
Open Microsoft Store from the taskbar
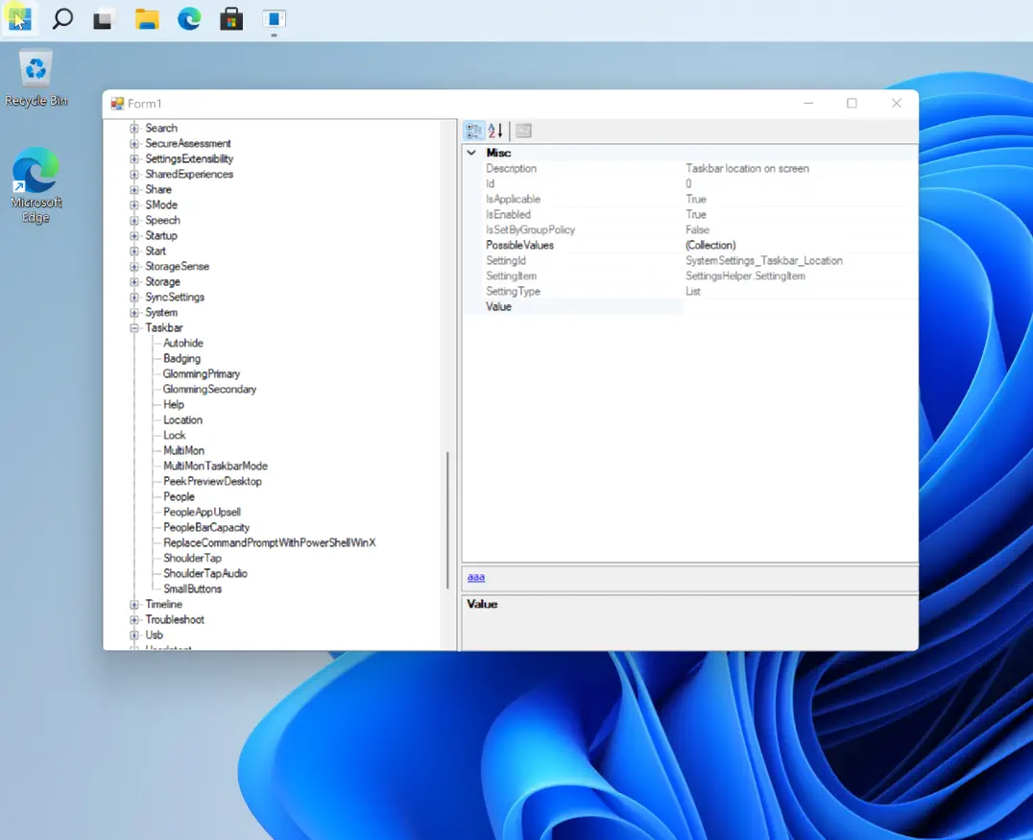tap(231, 18)
